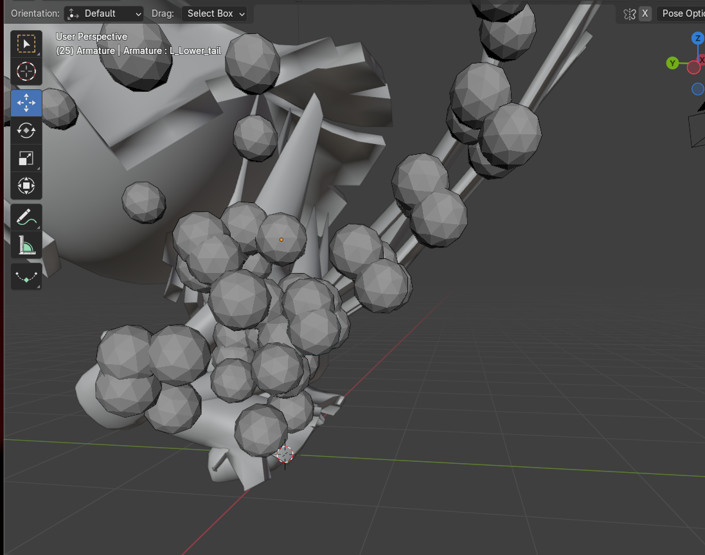Click the 'User Perspective' viewport label
This screenshot has width=705, height=555.
click(91, 37)
